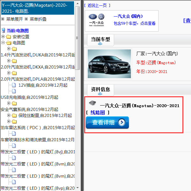
Task: Open the 一汽大众 (国内) brand link
Action: pos(128,16)
